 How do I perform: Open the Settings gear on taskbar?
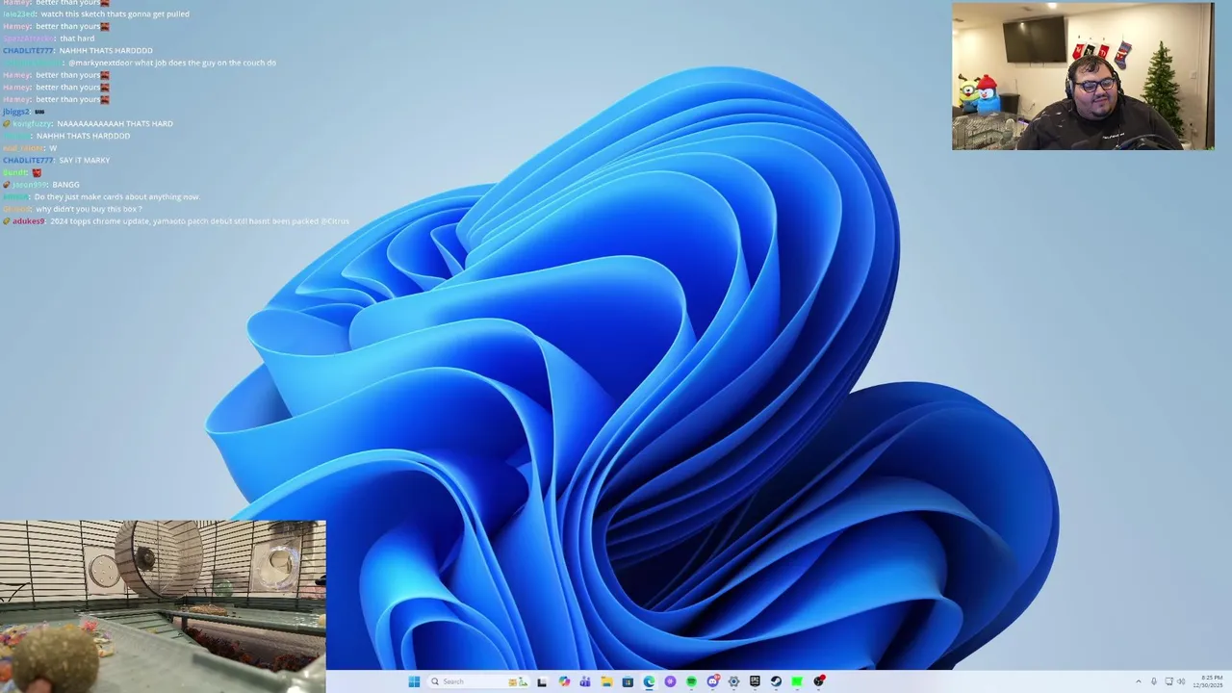733,681
